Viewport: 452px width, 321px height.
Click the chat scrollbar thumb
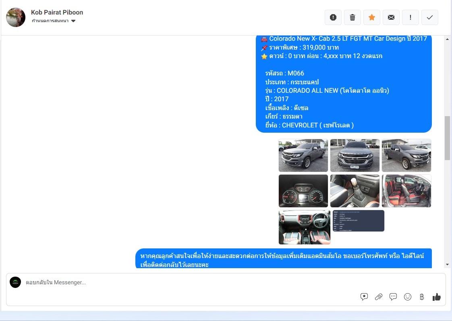pyautogui.click(x=448, y=138)
